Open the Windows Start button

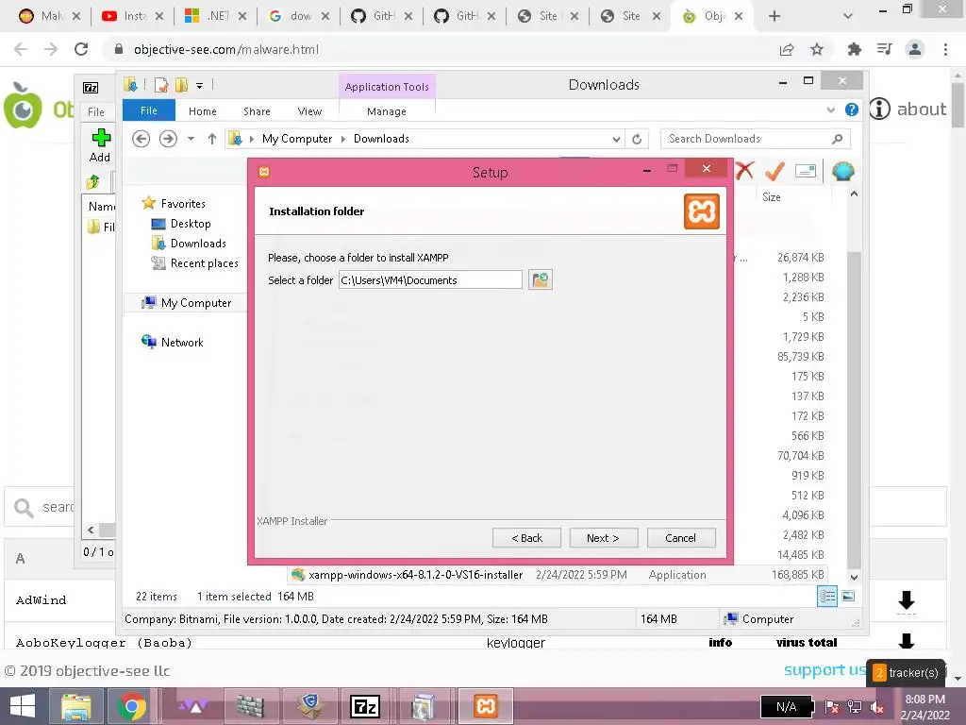pyautogui.click(x=23, y=706)
